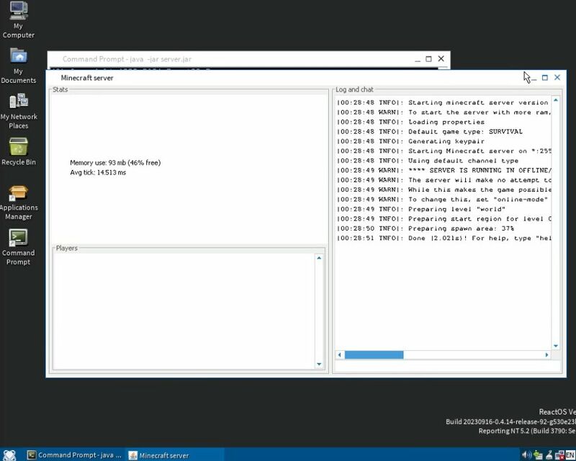This screenshot has height=461, width=576.
Task: Click the 'Default game type: SURVIVAL' log line
Action: point(429,132)
